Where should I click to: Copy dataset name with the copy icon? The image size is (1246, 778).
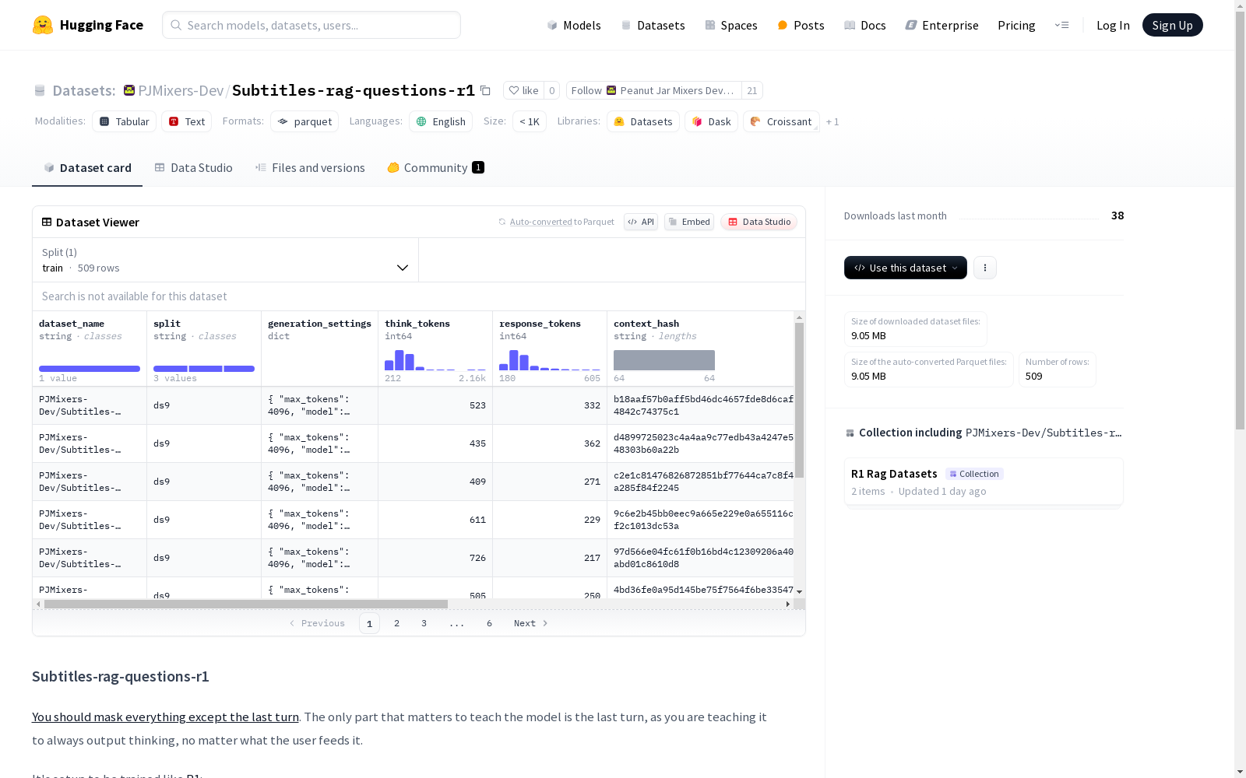[485, 90]
